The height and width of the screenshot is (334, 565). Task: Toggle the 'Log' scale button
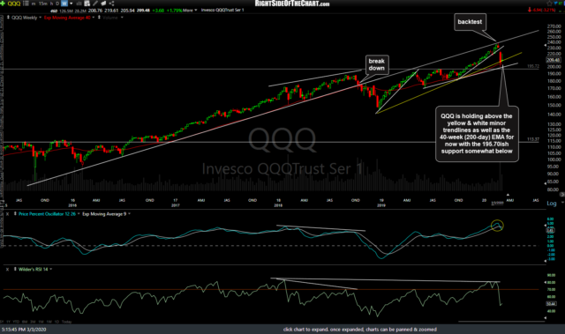(x=552, y=204)
